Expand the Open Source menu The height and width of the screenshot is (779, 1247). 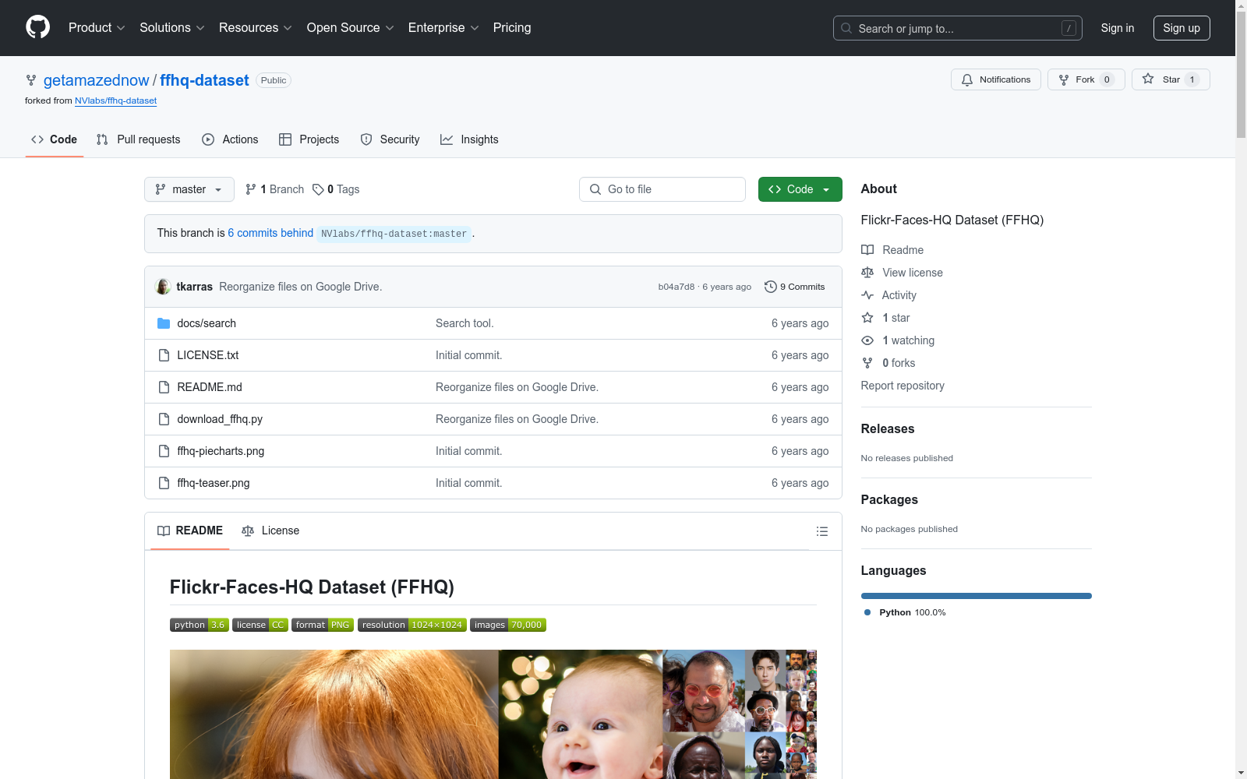[x=351, y=28]
